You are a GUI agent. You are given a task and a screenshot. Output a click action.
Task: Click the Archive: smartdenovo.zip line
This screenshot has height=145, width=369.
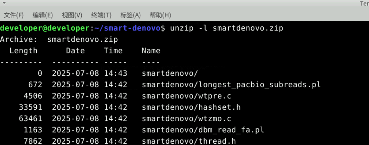[x=59, y=40]
